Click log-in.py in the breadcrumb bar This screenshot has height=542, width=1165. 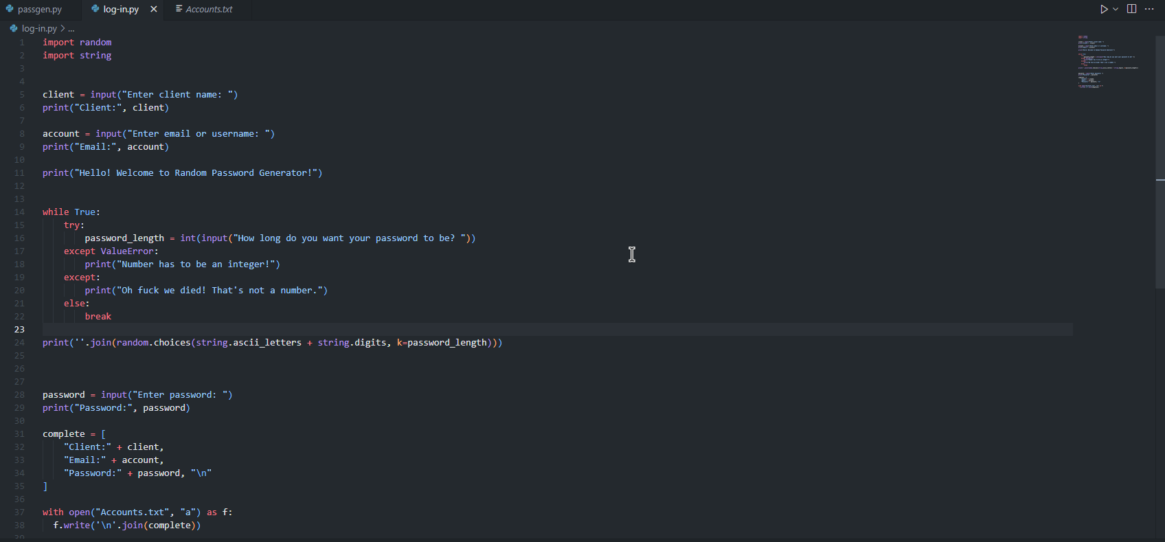coord(39,28)
